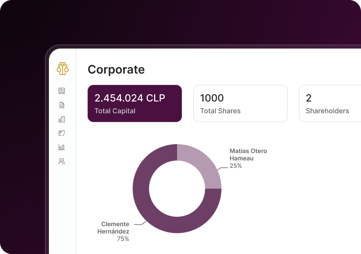This screenshot has width=361, height=254.
Task: Open the users people icon in sidebar
Action: [x=62, y=161]
